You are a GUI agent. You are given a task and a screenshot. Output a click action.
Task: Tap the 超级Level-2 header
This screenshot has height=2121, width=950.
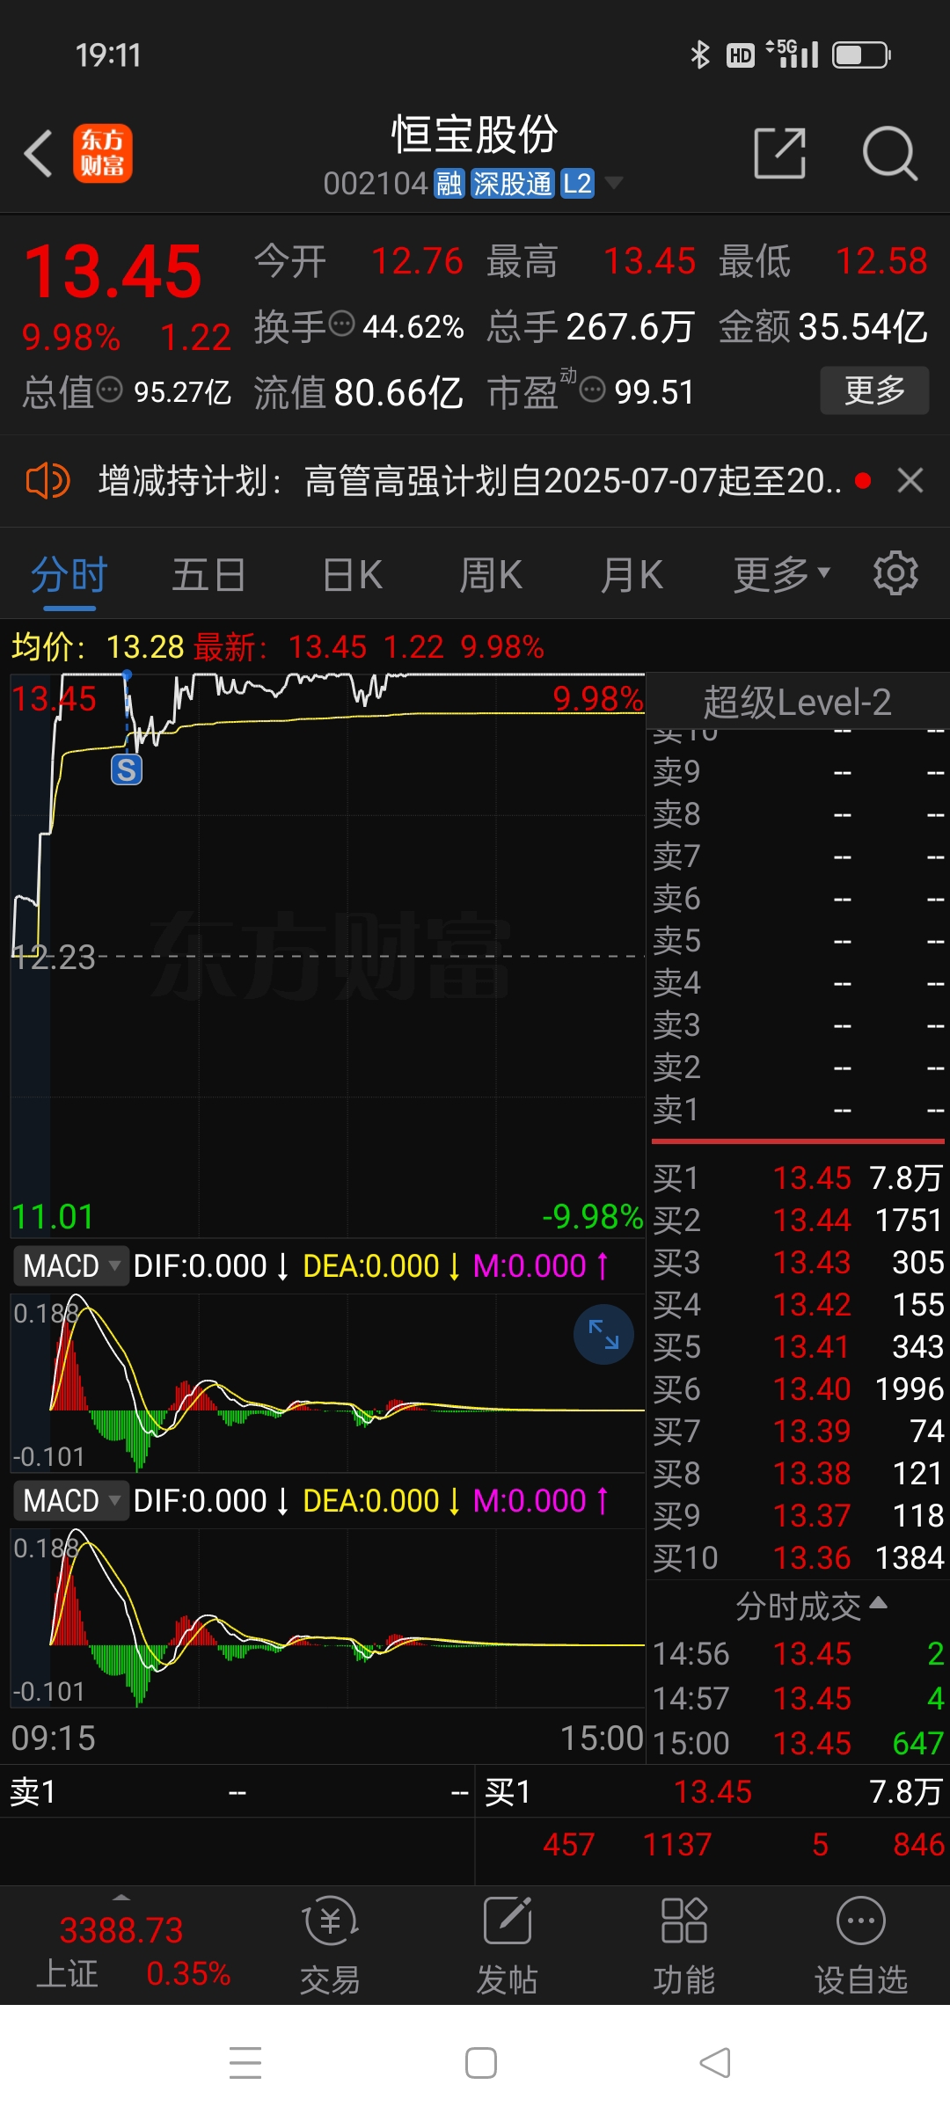[x=797, y=702]
